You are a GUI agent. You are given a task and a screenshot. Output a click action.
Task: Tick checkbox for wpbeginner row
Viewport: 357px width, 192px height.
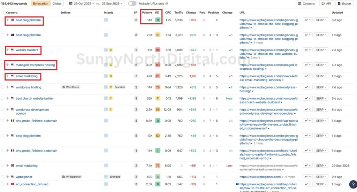coord(2,177)
